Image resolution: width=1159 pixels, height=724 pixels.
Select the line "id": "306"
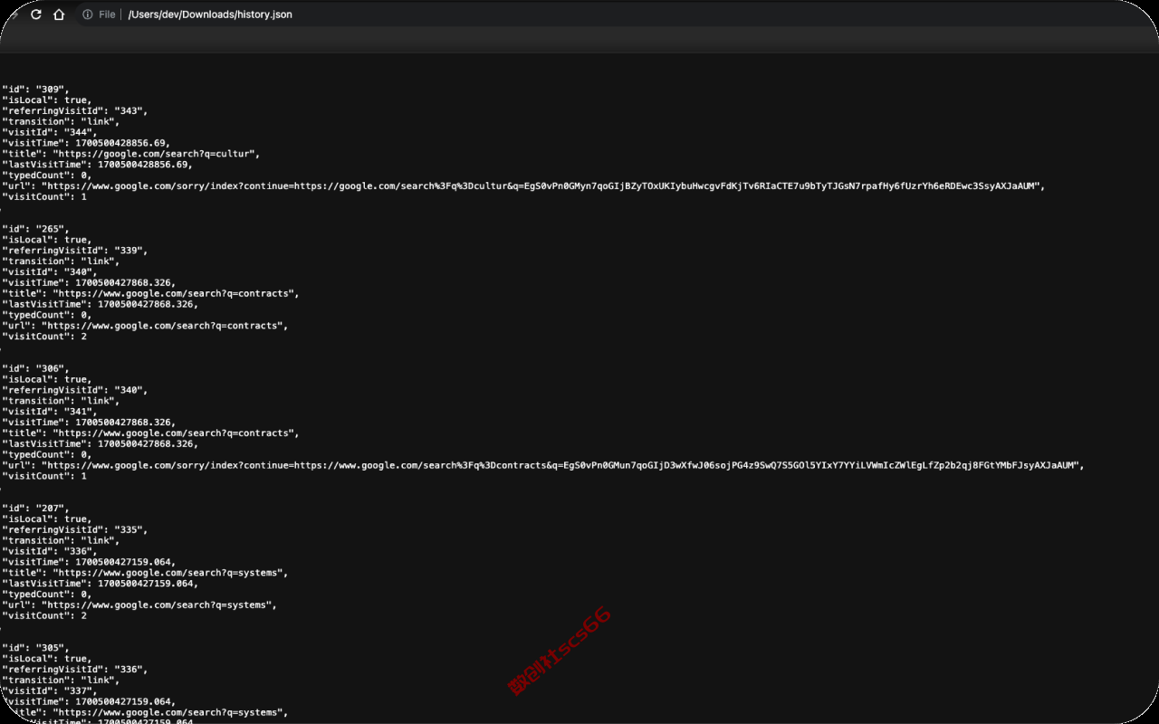pyautogui.click(x=36, y=369)
